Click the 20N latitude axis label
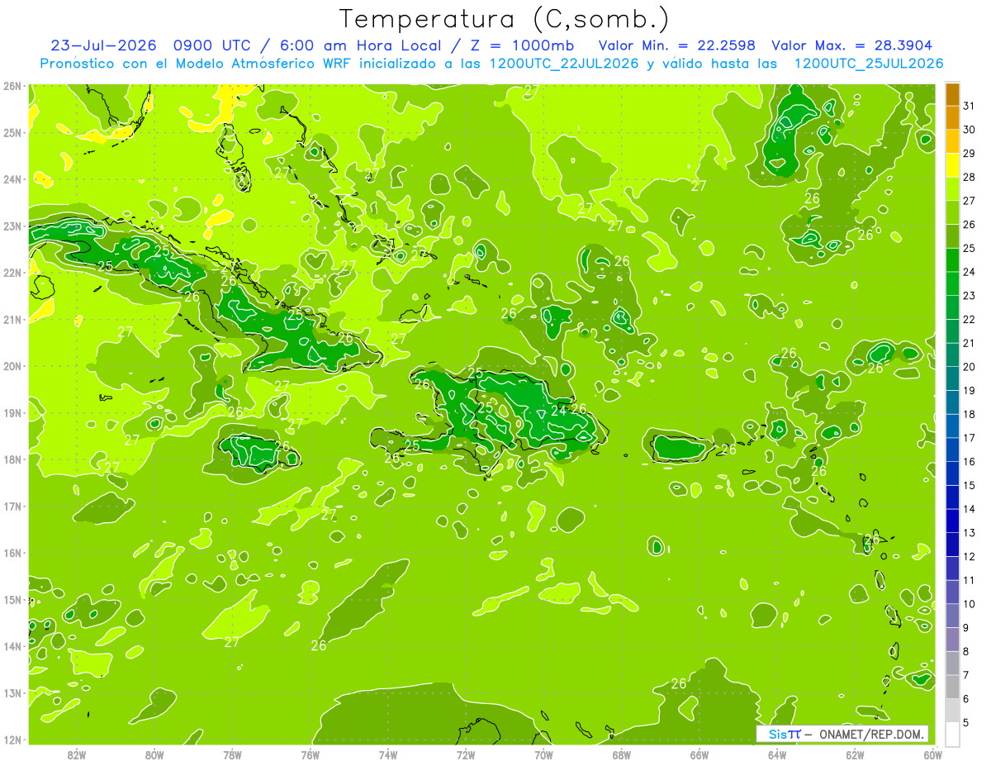The height and width of the screenshot is (766, 991). point(12,366)
